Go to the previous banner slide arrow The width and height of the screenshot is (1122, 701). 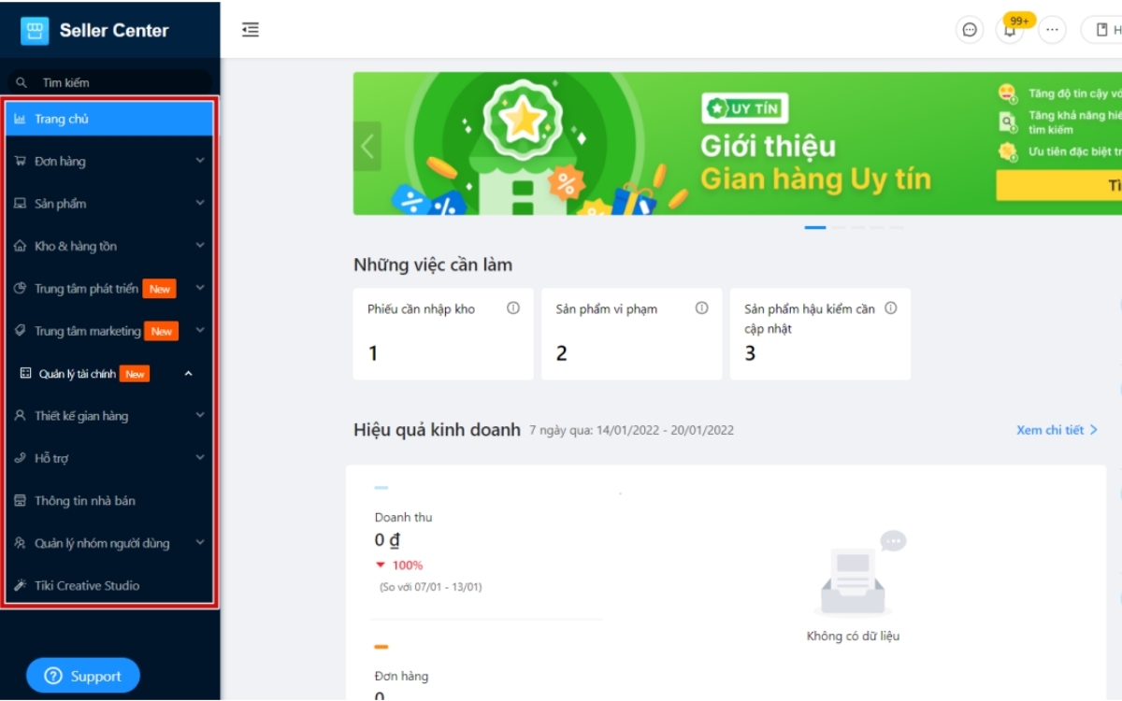(x=367, y=146)
